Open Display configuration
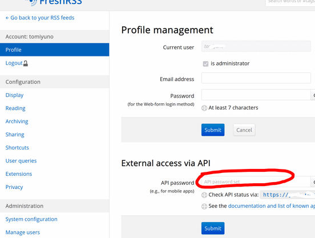315x238 pixels. [14, 95]
